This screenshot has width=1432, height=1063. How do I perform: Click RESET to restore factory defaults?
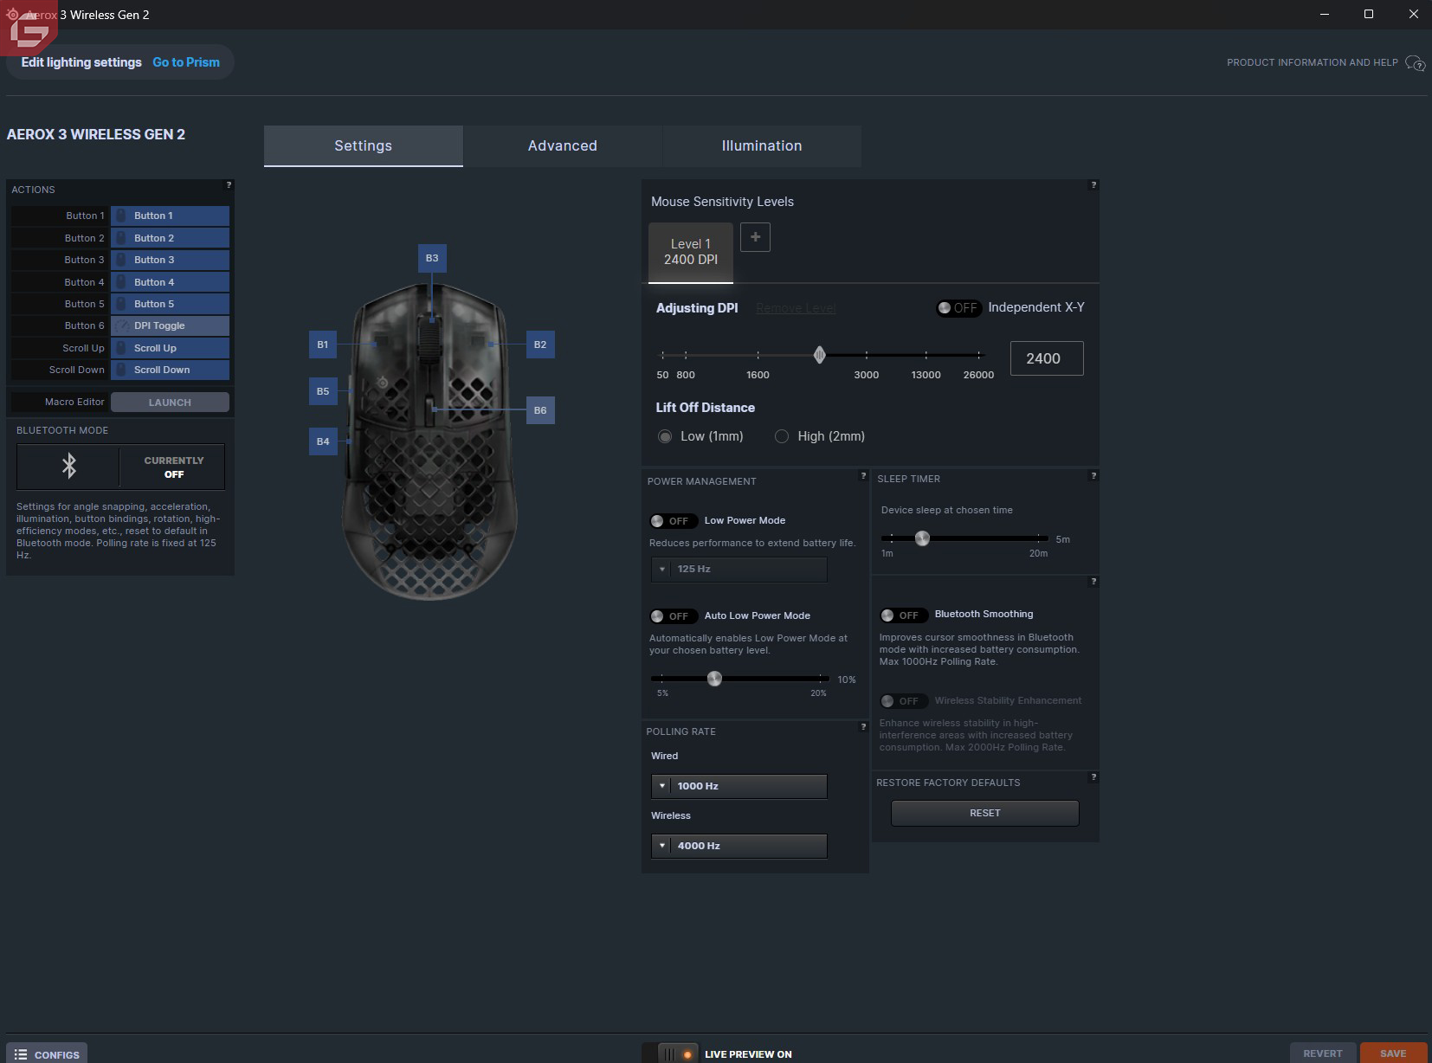985,813
